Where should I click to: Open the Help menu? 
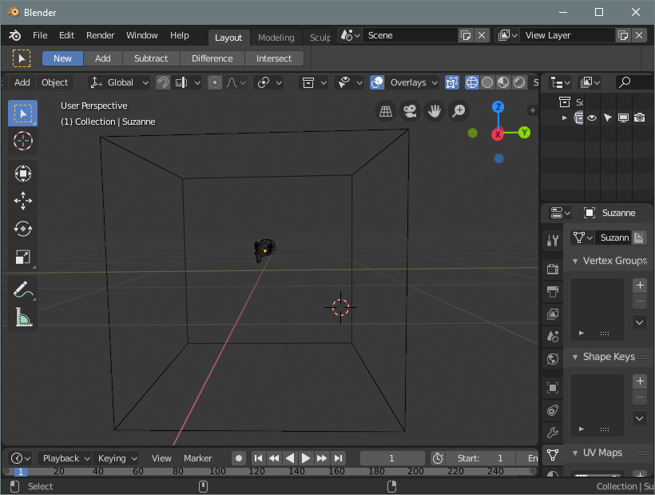[179, 35]
